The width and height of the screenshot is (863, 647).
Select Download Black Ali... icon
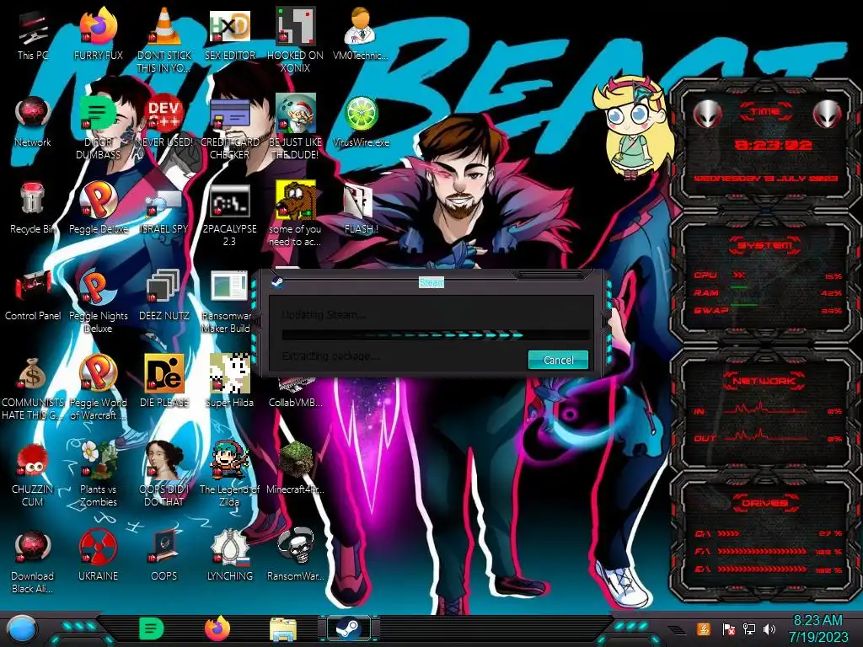point(33,562)
